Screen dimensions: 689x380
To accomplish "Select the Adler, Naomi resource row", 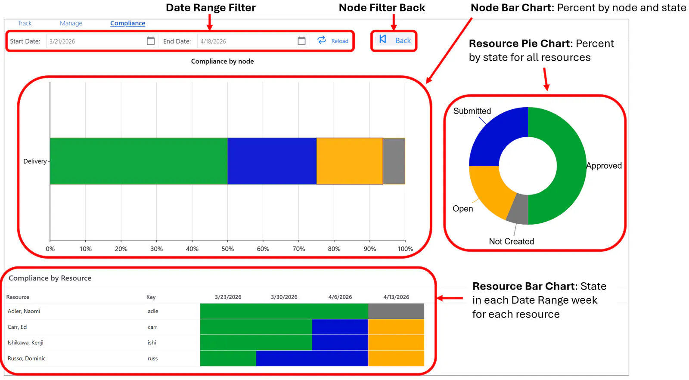I will pos(215,311).
